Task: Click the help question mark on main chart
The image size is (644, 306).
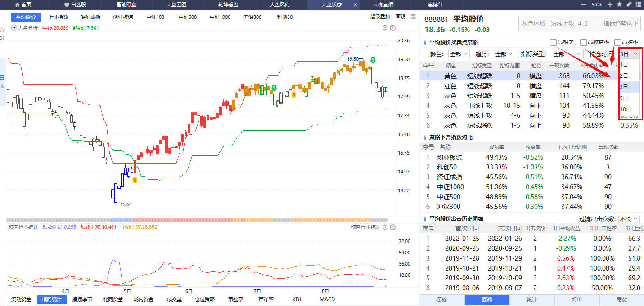Action: [393, 28]
